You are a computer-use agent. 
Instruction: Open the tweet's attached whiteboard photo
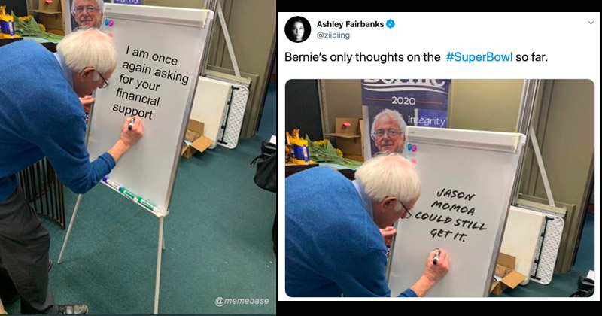click(x=439, y=188)
